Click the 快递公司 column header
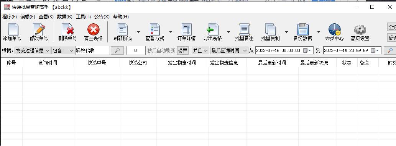The height and width of the screenshot is (146, 396). click(138, 63)
